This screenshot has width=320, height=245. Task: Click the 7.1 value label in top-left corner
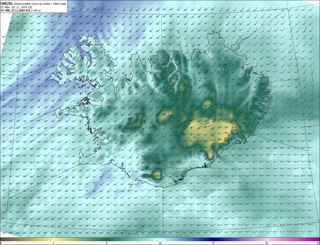click(19, 26)
